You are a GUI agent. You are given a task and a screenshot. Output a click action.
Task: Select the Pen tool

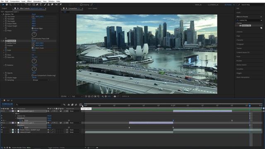click(x=37, y=5)
